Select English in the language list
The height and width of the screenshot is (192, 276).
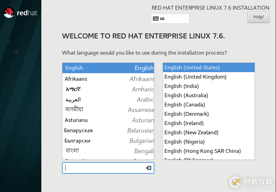pyautogui.click(x=108, y=68)
